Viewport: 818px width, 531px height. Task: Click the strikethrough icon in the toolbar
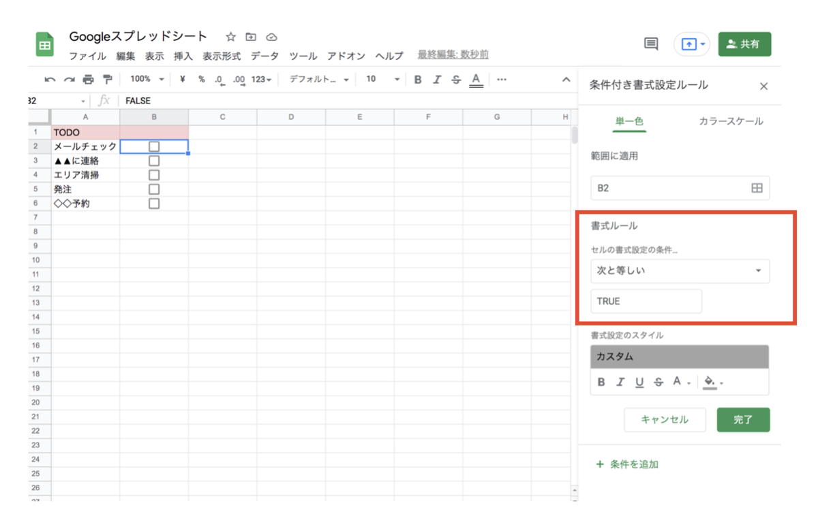(455, 79)
